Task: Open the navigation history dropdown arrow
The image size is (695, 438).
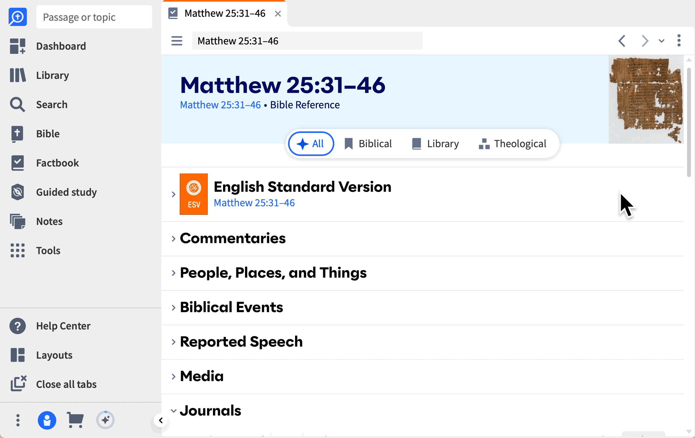Action: pos(661,41)
